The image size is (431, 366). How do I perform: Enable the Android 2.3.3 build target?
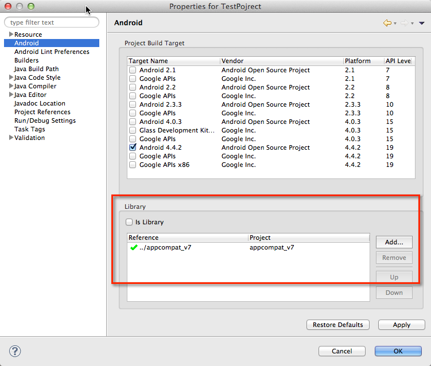[133, 104]
